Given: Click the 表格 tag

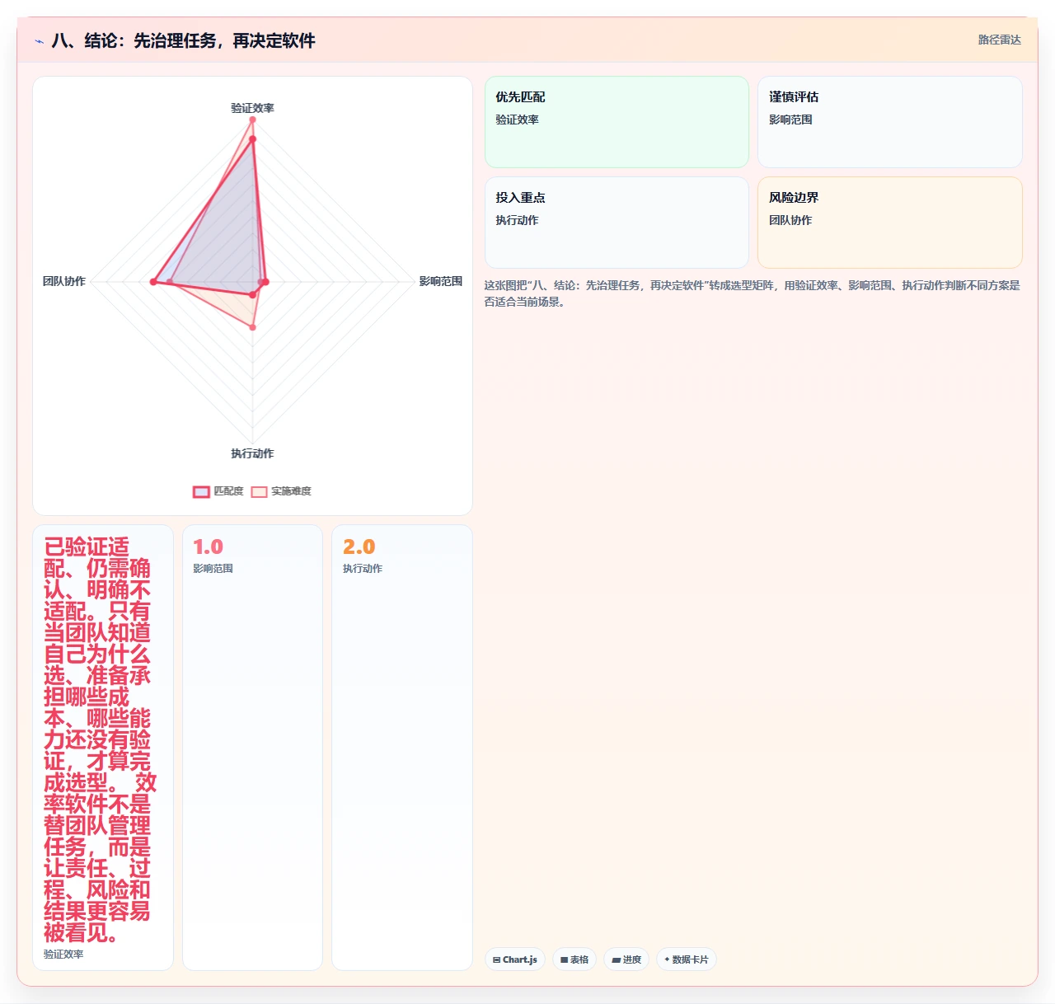Looking at the screenshot, I should pyautogui.click(x=574, y=959).
